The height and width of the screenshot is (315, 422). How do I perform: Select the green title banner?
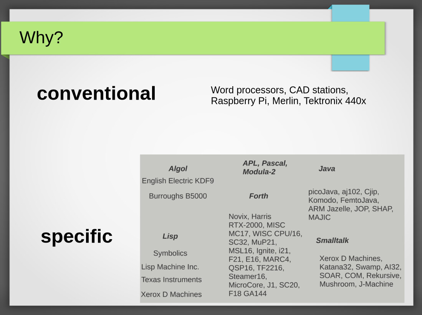click(x=193, y=38)
